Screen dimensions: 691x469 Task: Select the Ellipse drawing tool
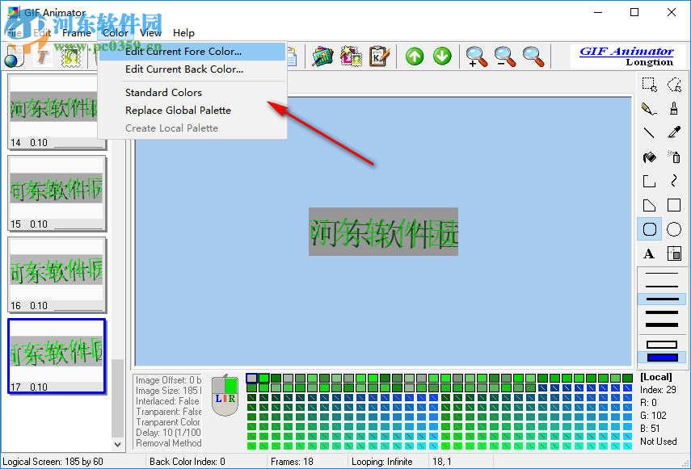673,229
